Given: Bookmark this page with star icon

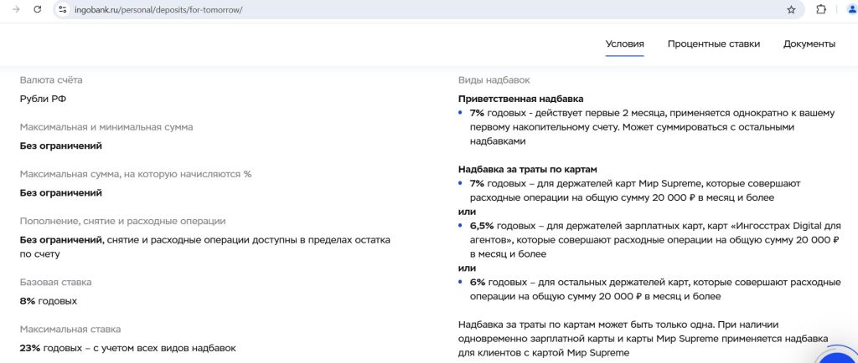Looking at the screenshot, I should coord(791,9).
